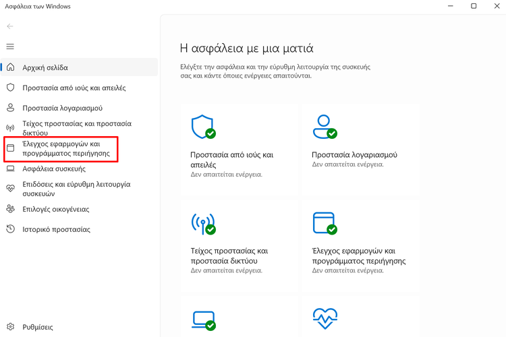Select Αρχική σελίδα in the sidebar
The image size is (506, 337).
(80, 67)
